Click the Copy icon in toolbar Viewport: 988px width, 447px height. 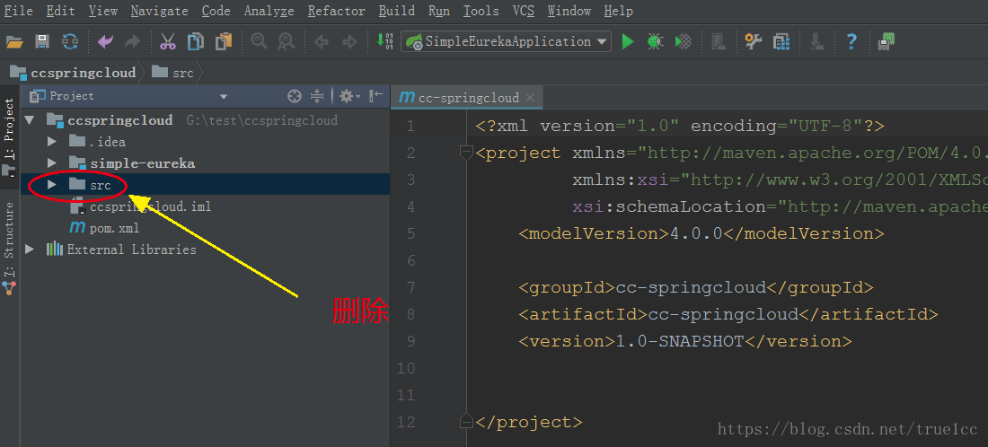point(195,42)
